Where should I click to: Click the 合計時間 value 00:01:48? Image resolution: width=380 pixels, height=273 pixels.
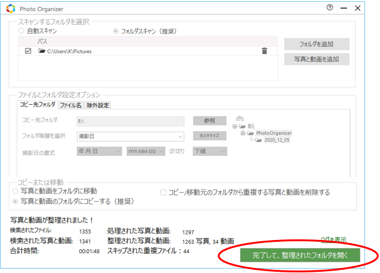89,251
